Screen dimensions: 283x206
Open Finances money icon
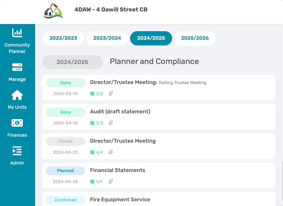(x=17, y=123)
